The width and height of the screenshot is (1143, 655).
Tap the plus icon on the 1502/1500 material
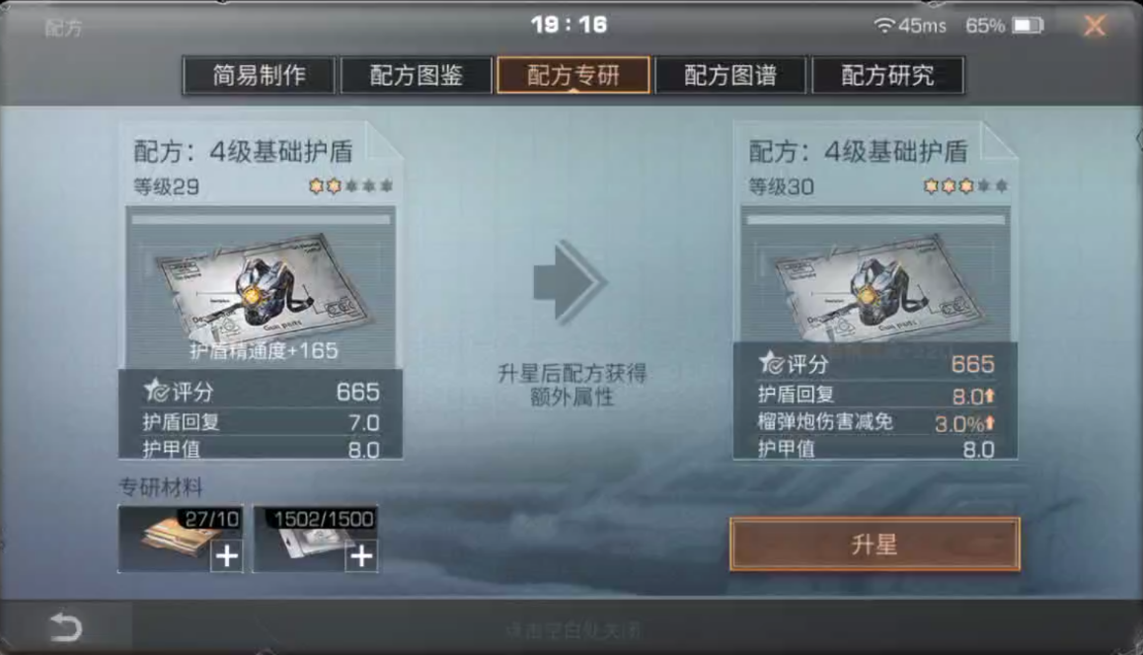[x=361, y=556]
